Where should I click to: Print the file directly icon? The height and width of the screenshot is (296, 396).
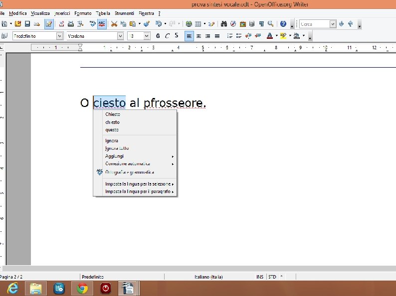coord(71,24)
